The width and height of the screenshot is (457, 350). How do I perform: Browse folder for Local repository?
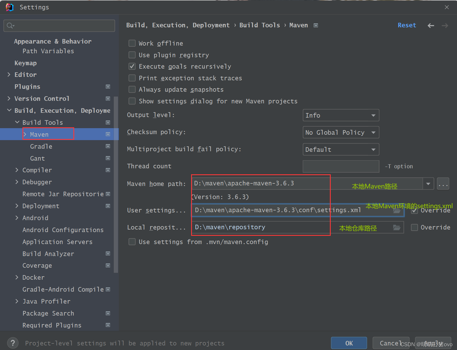click(x=397, y=227)
